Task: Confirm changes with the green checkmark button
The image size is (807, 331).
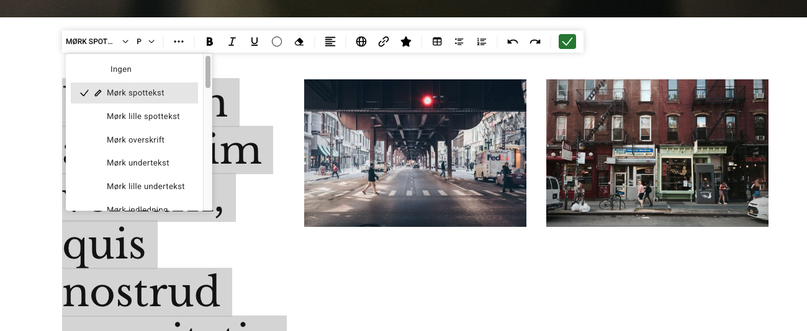Action: coord(567,42)
